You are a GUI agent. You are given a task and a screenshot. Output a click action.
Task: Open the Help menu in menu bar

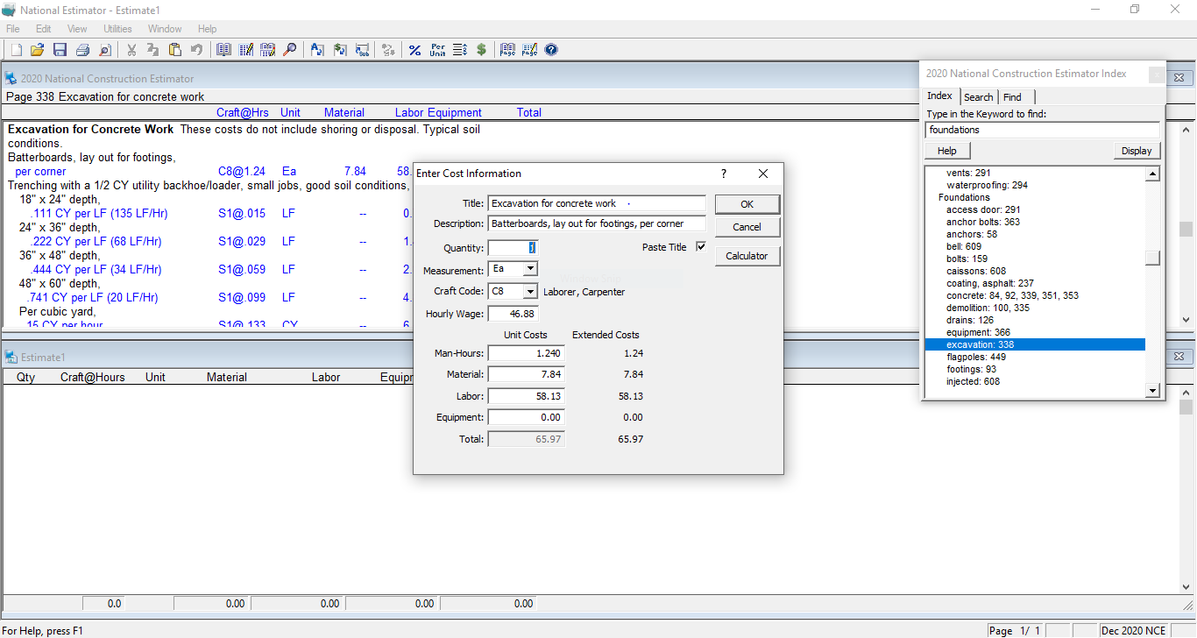tap(208, 29)
